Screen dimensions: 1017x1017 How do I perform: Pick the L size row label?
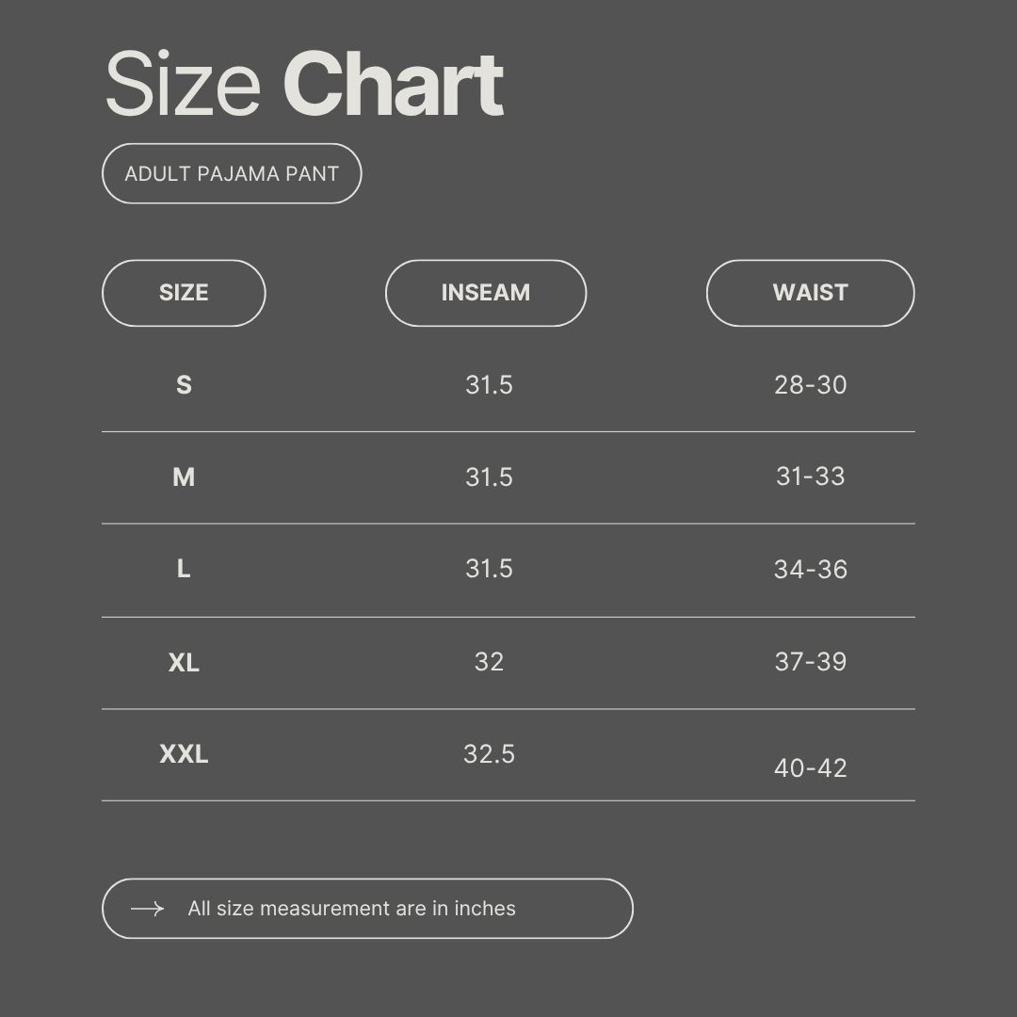pyautogui.click(x=184, y=569)
